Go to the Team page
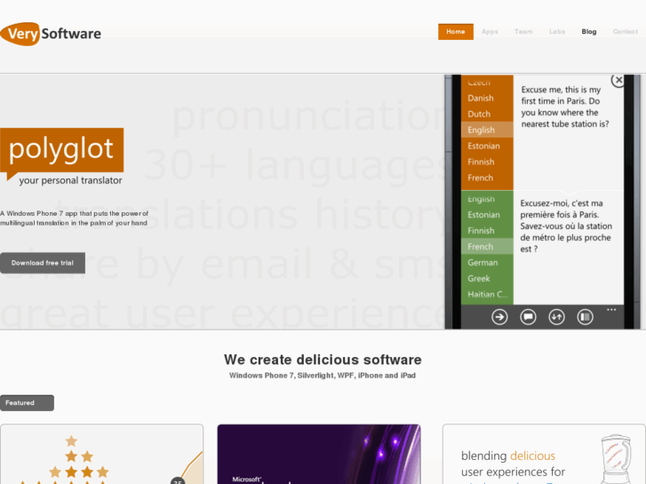The height and width of the screenshot is (484, 646). 523,32
